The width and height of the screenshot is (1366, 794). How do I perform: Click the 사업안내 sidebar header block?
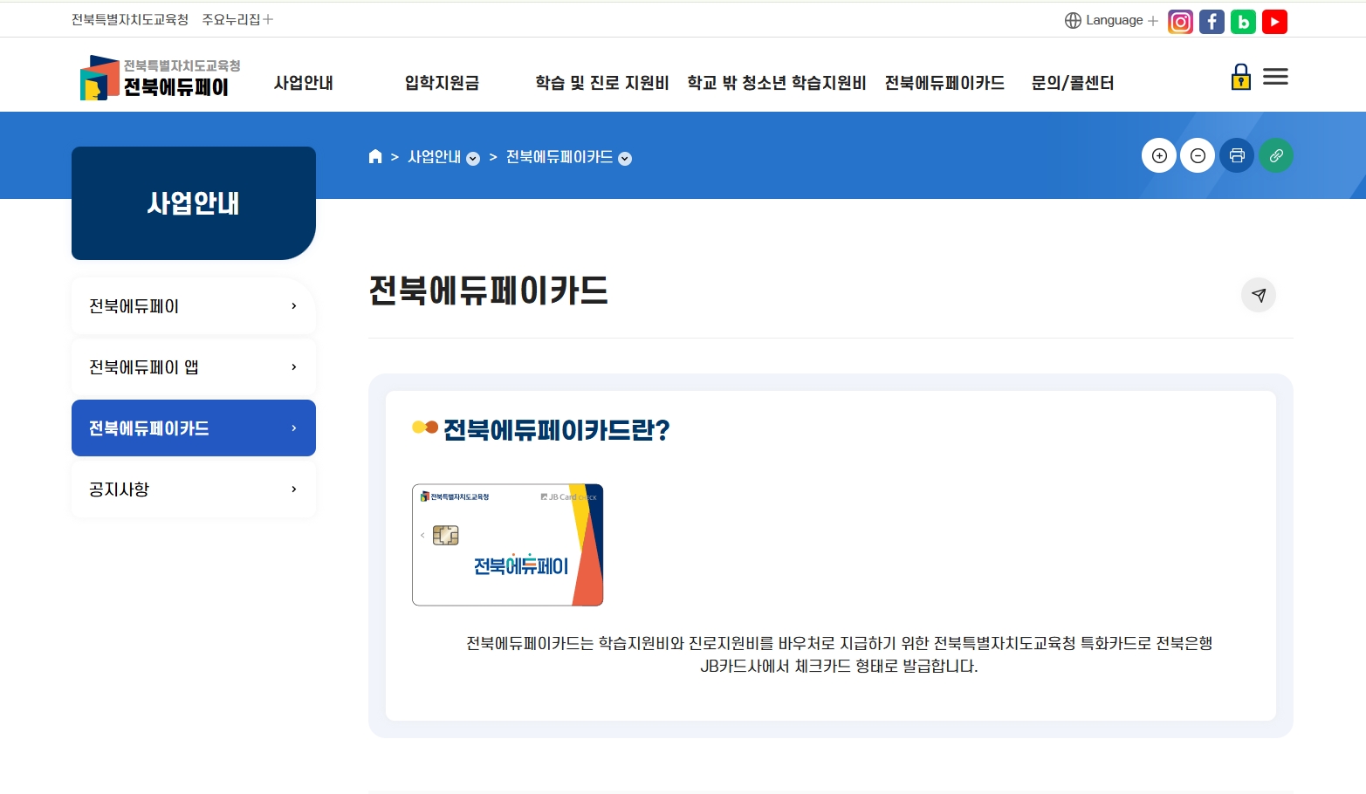point(194,203)
